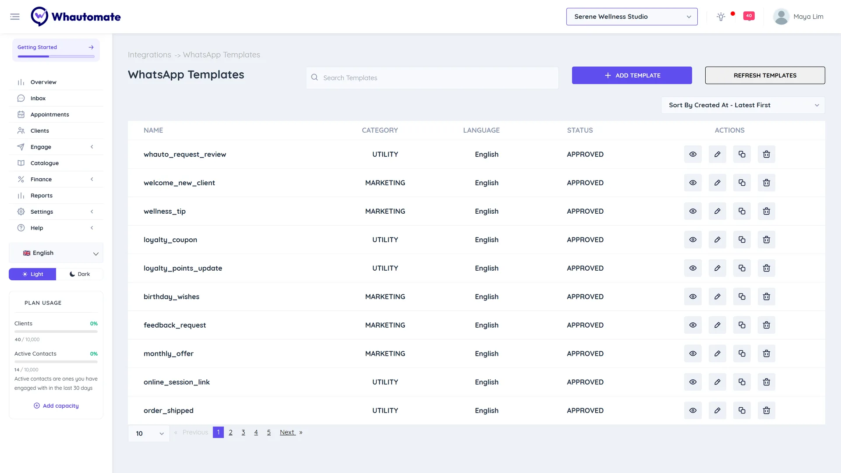
Task: Switch to Dark theme
Action: [x=80, y=274]
